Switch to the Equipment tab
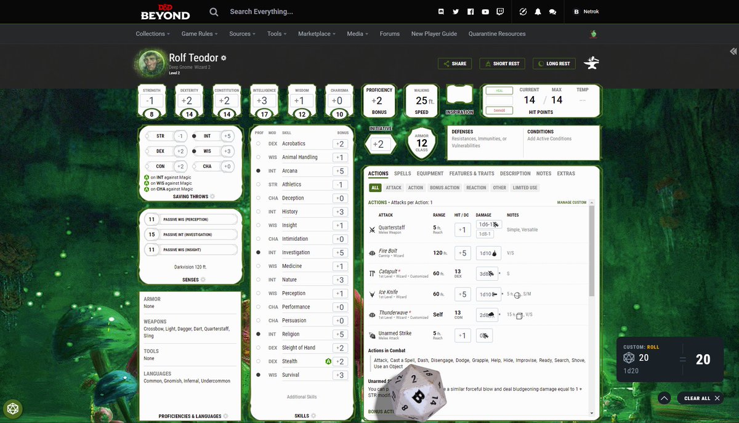The width and height of the screenshot is (739, 423). 430,174
